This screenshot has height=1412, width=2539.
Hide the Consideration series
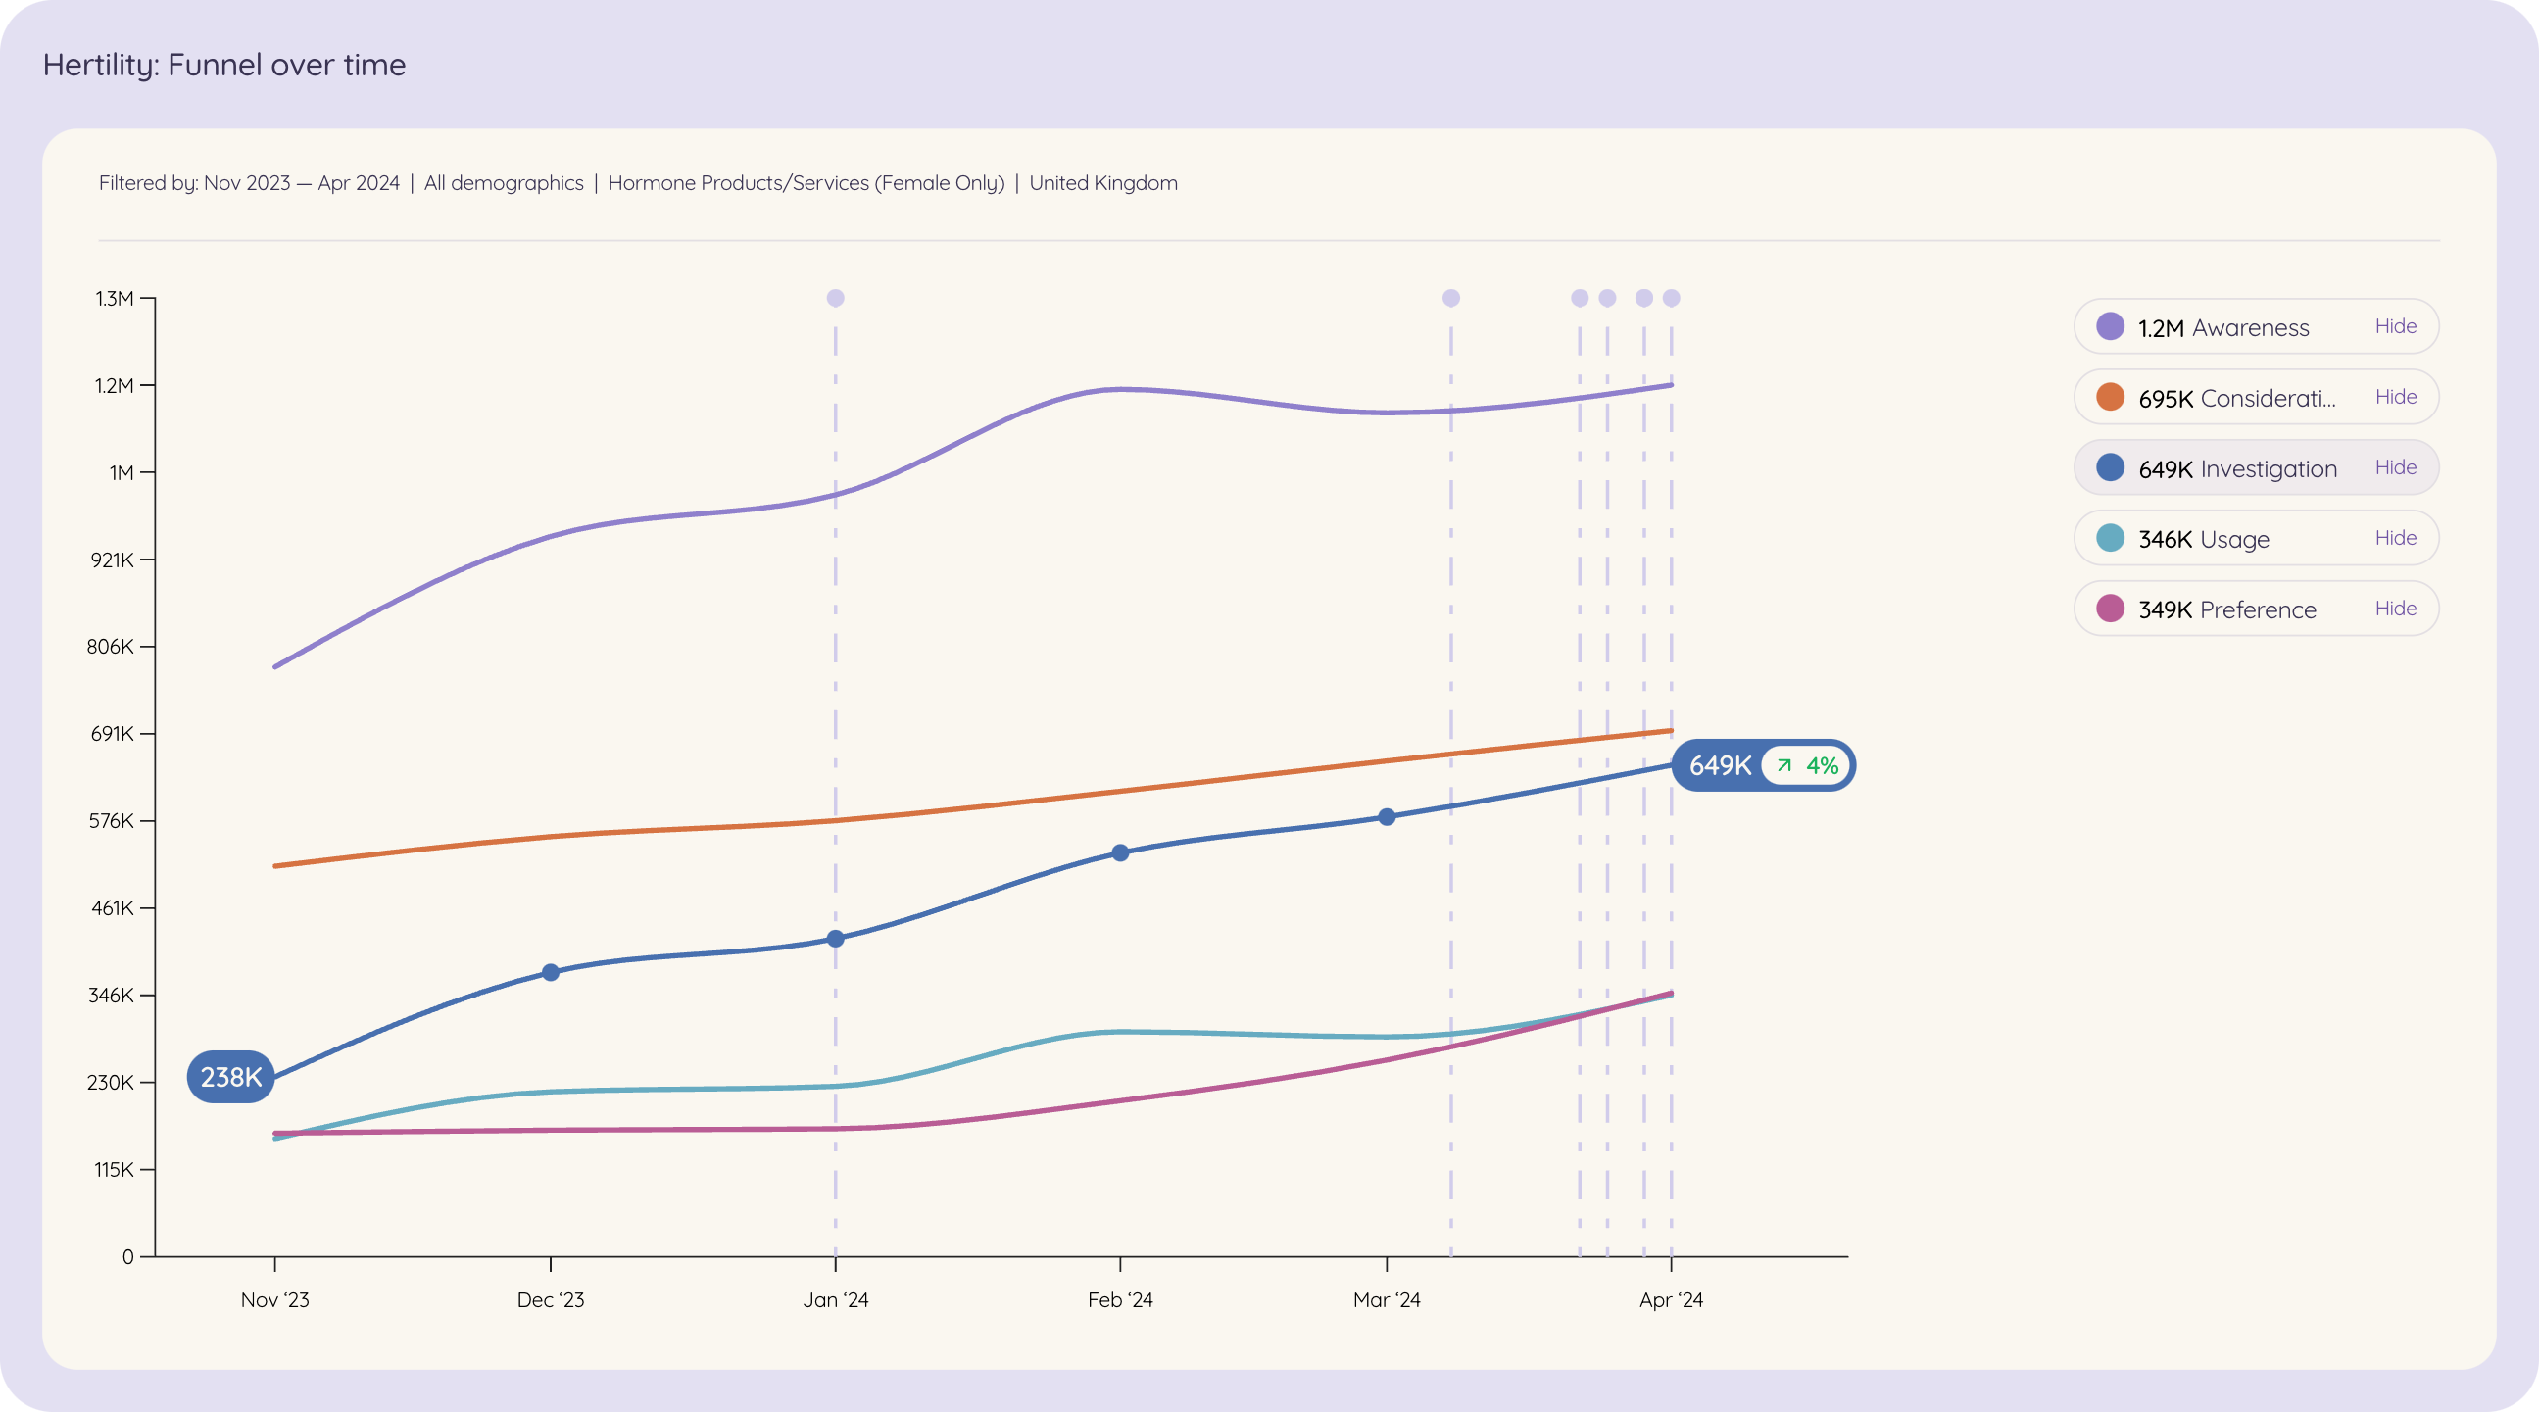(x=2395, y=397)
